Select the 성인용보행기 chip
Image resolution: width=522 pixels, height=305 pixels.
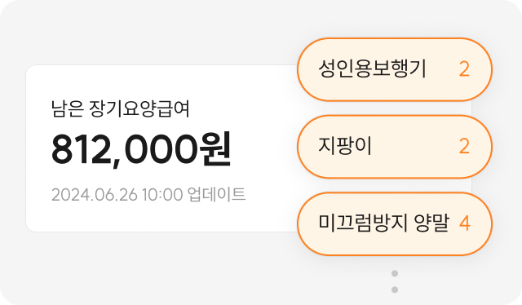[395, 69]
